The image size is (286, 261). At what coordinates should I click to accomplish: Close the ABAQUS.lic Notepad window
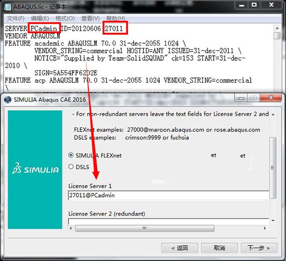[x=271, y=5]
